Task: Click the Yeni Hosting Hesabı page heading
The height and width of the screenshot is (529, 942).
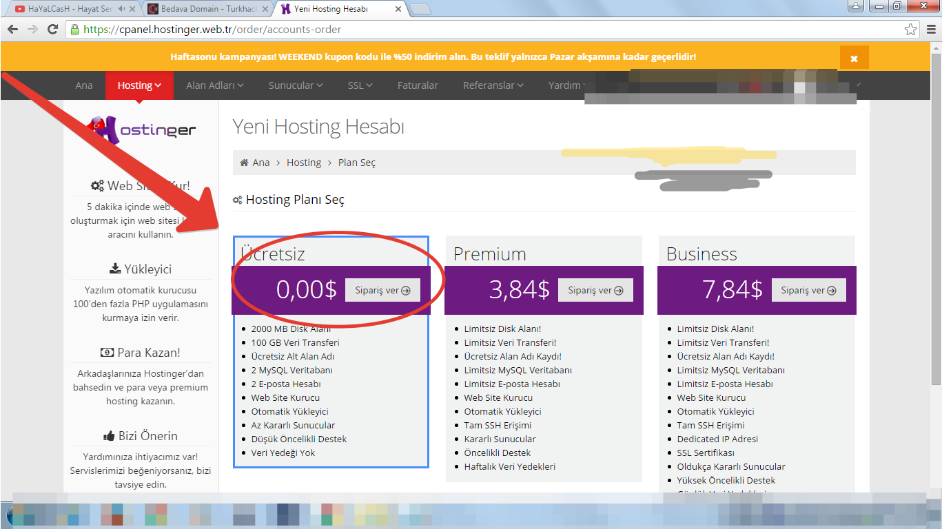Action: [318, 127]
